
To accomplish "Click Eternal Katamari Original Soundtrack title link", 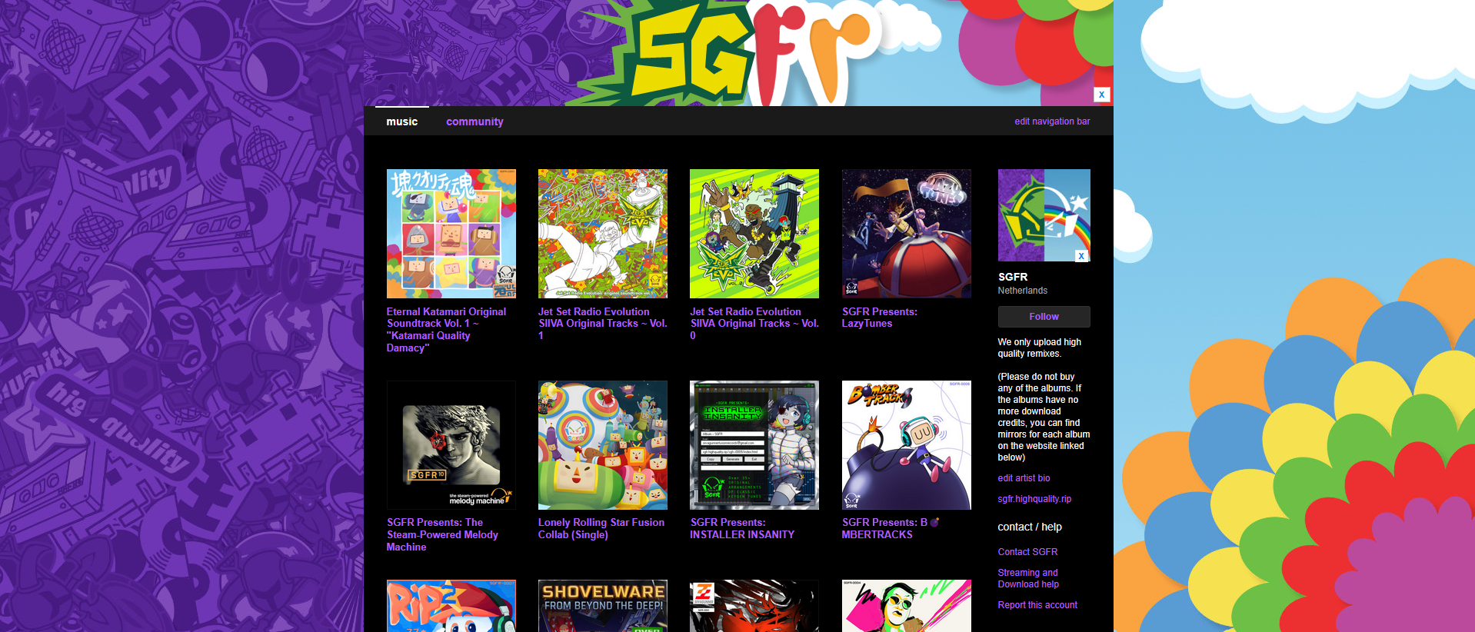I will [x=446, y=330].
